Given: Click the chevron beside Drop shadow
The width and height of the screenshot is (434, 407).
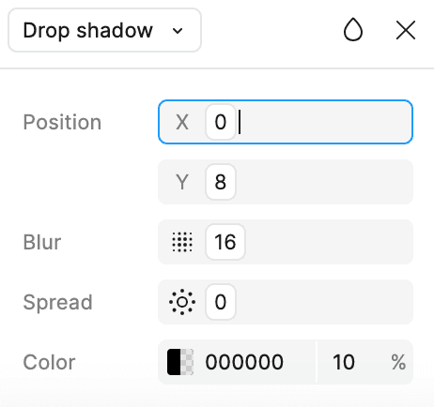Looking at the screenshot, I should (x=178, y=31).
